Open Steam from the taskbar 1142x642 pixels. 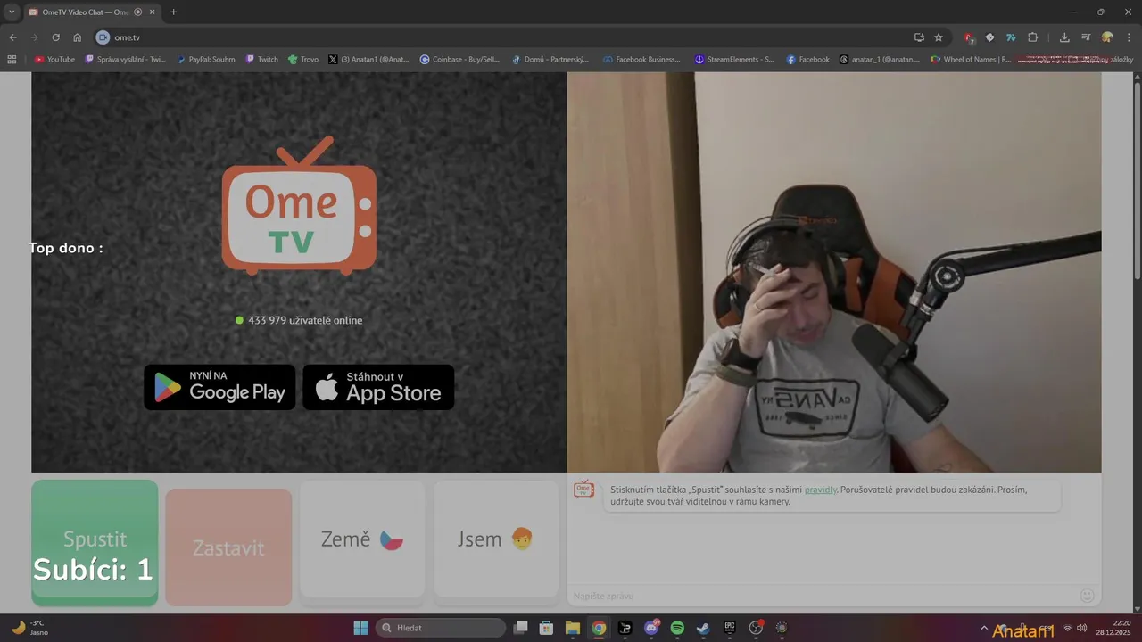coord(703,628)
